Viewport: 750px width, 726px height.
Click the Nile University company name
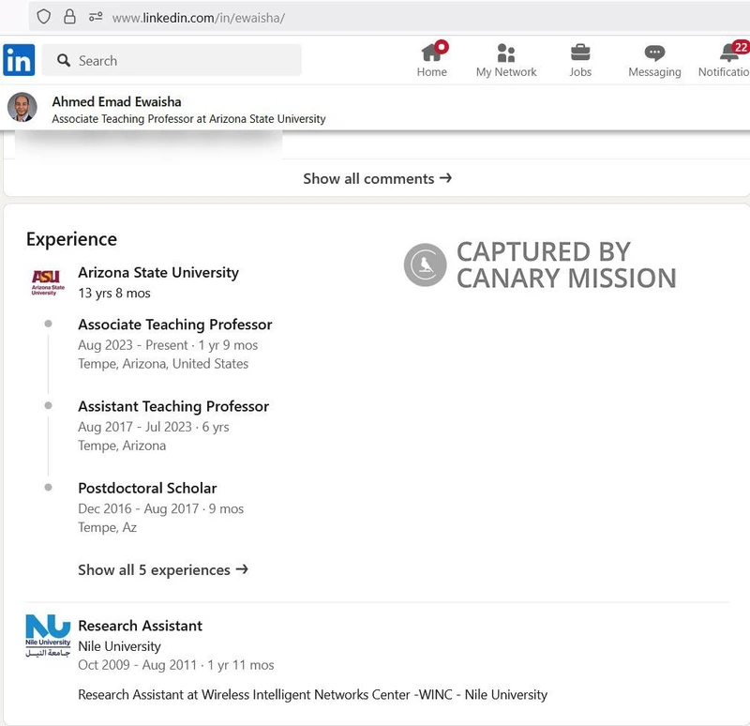click(x=120, y=646)
